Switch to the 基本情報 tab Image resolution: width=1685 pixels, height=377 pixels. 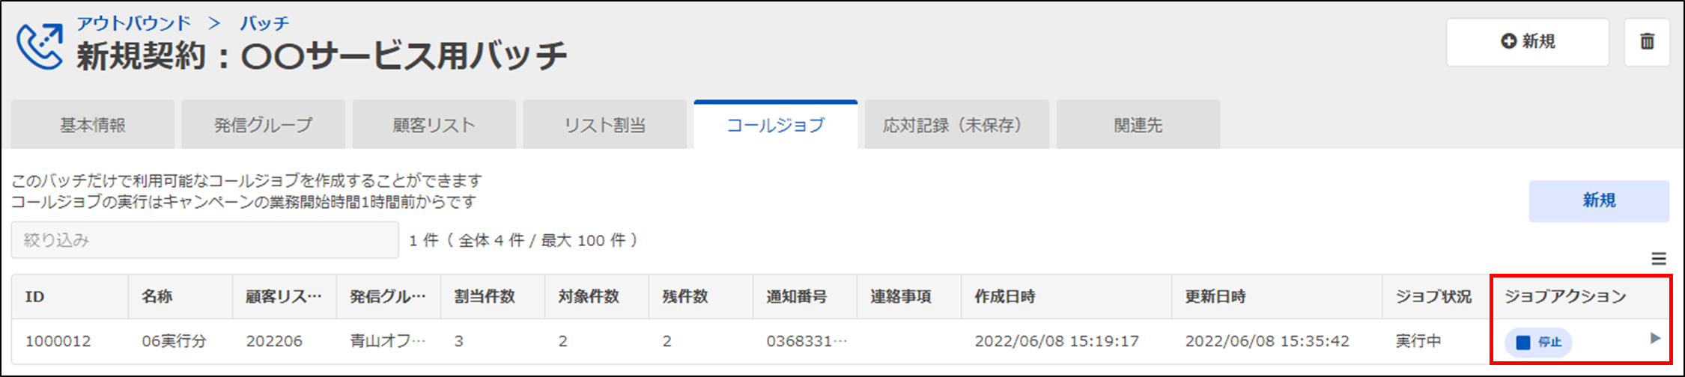point(93,125)
